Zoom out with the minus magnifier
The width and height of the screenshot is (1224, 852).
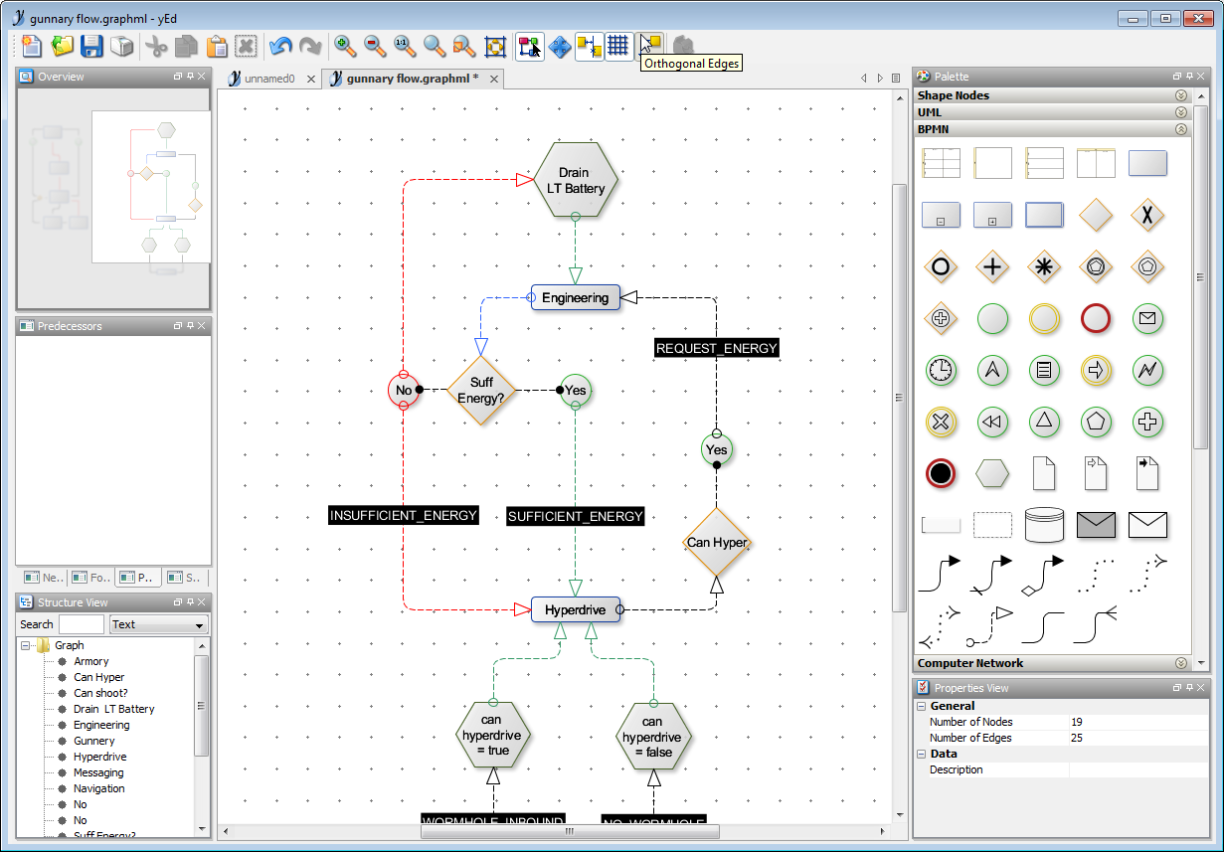pyautogui.click(x=375, y=46)
